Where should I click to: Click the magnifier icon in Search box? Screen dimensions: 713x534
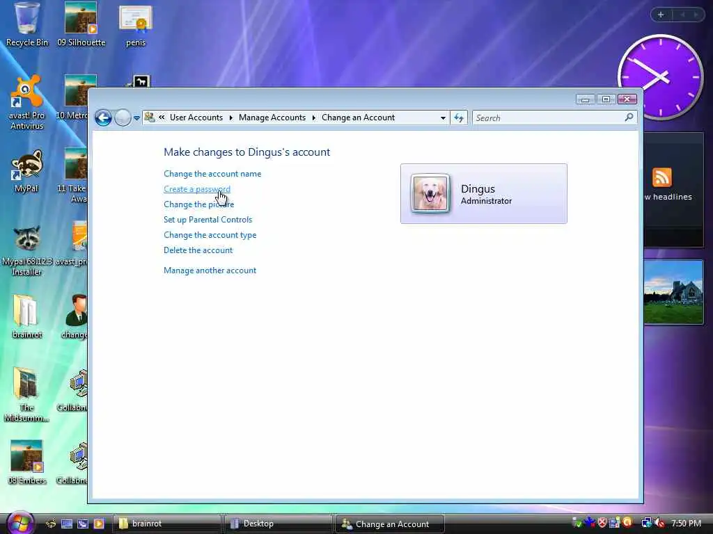click(x=629, y=118)
